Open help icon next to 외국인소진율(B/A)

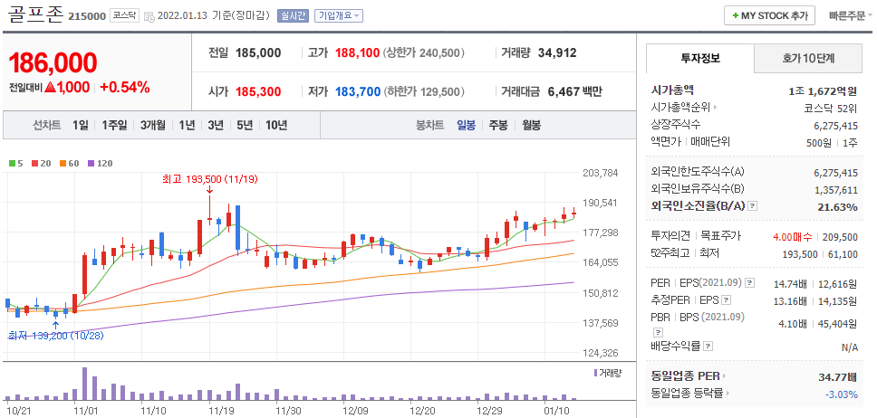point(752,206)
